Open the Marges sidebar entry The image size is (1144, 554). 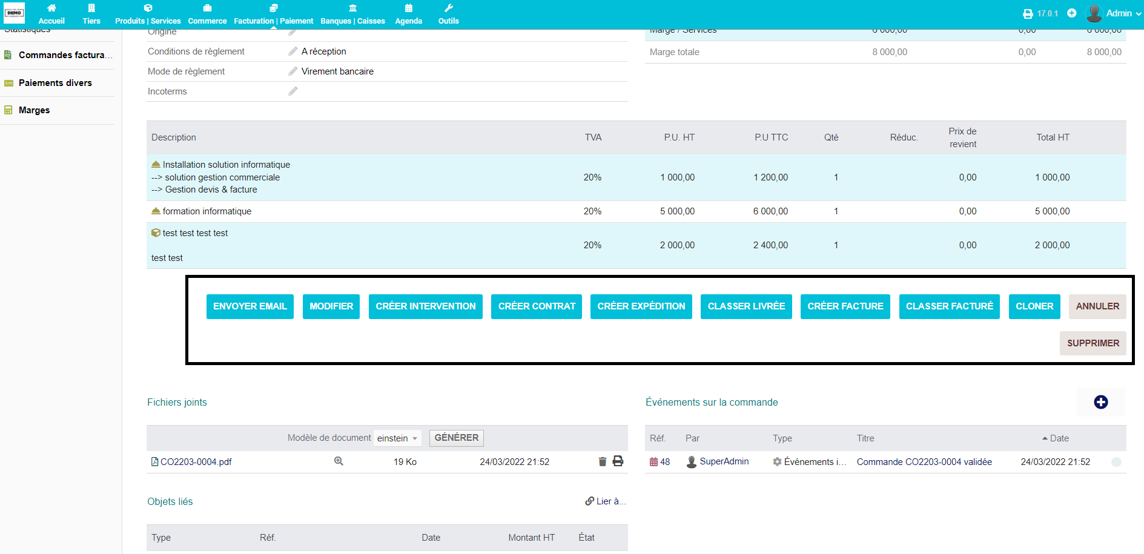[34, 110]
